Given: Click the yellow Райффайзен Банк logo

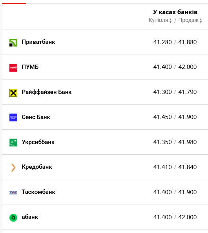Looking at the screenshot, I should [13, 93].
